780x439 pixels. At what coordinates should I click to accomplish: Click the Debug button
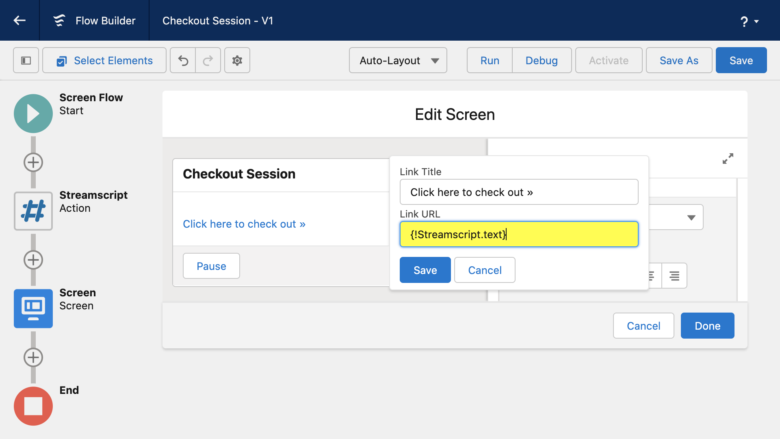click(542, 60)
